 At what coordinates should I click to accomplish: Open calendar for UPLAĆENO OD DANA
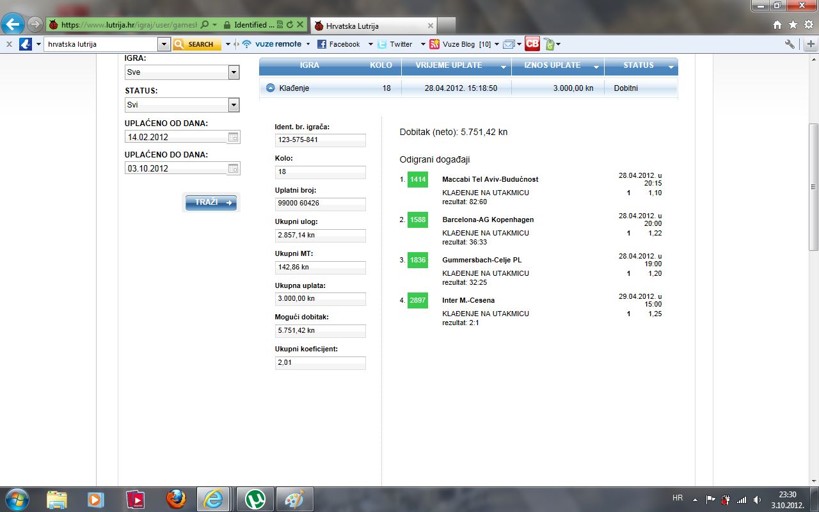234,137
